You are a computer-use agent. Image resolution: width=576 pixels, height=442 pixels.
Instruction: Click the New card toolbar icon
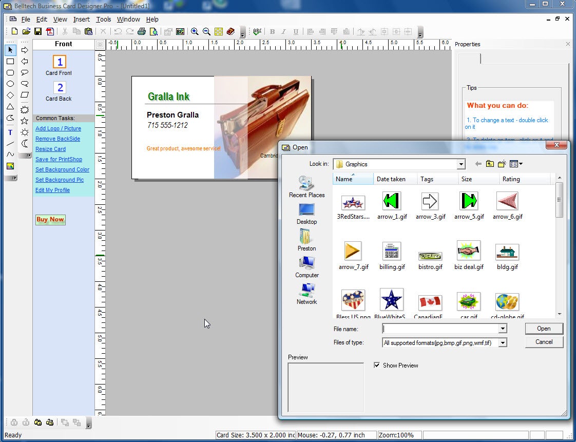tap(14, 32)
